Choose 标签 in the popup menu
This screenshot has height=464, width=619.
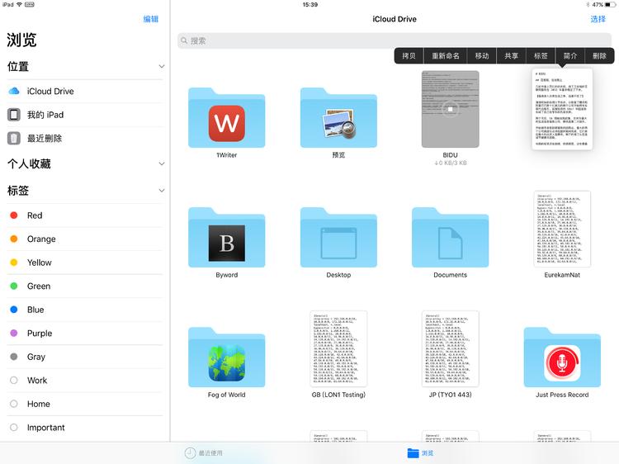pyautogui.click(x=541, y=55)
